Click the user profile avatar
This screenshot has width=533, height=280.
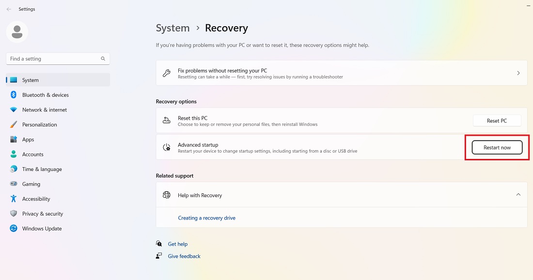tap(17, 32)
